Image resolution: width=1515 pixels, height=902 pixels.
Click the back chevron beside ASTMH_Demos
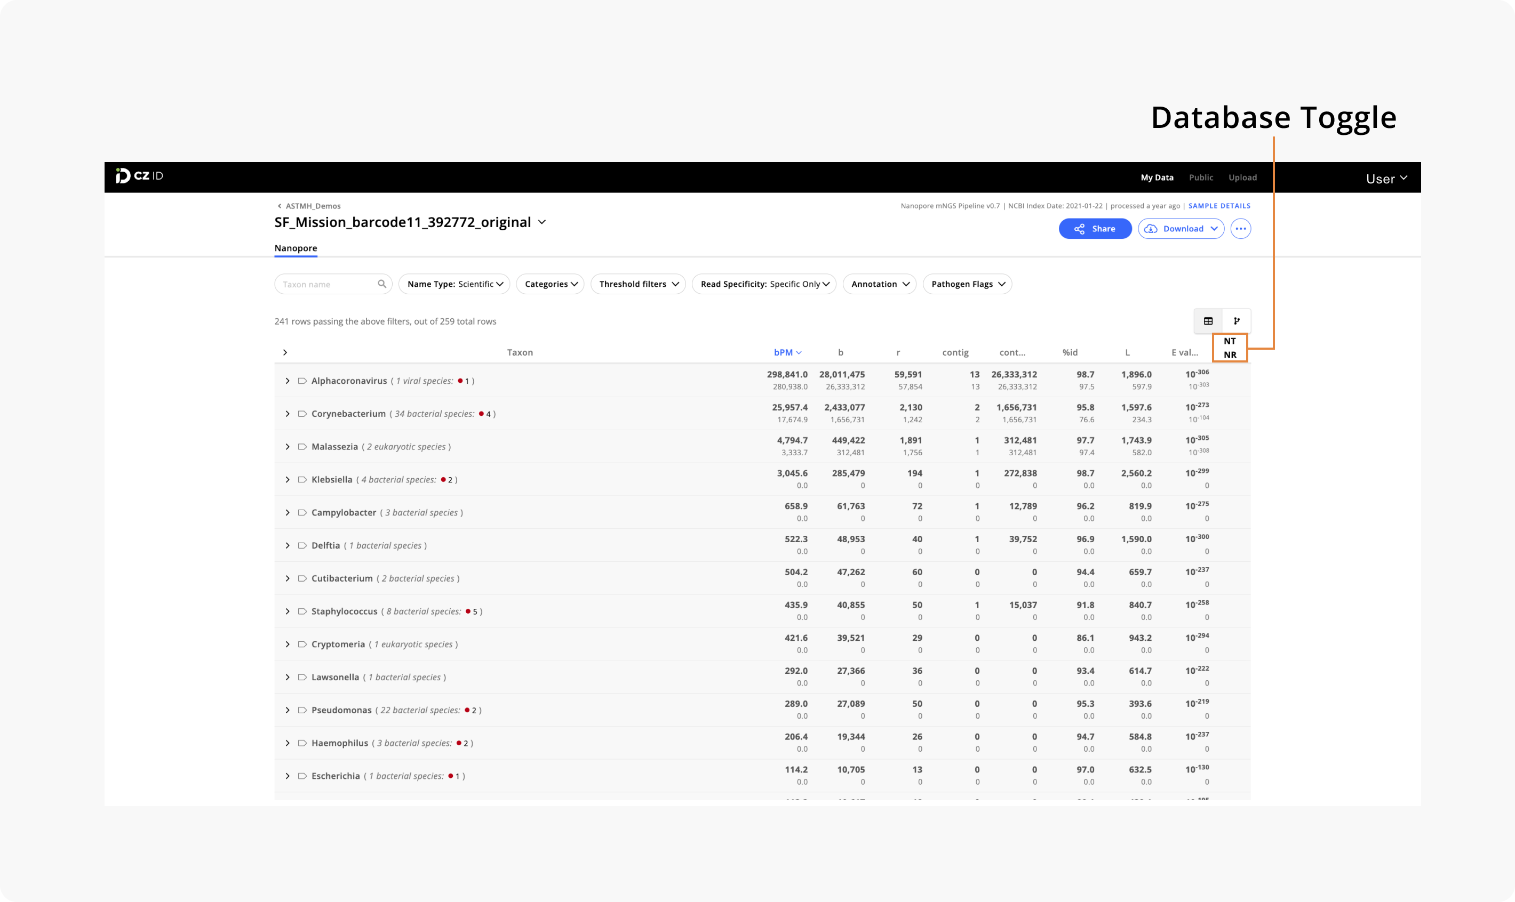pyautogui.click(x=279, y=206)
